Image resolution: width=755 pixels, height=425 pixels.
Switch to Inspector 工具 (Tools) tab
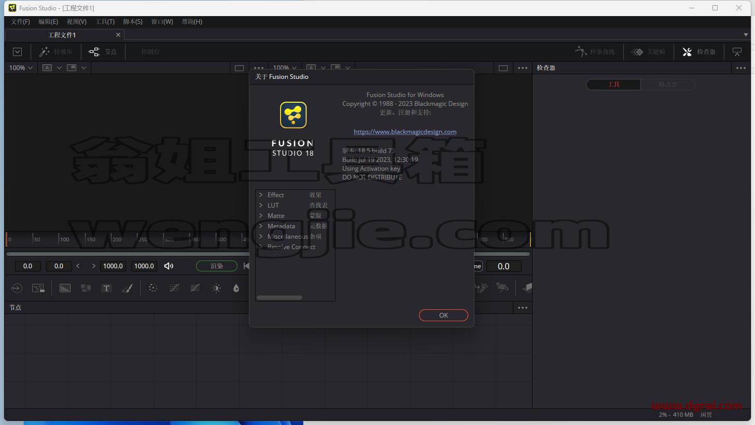click(613, 84)
